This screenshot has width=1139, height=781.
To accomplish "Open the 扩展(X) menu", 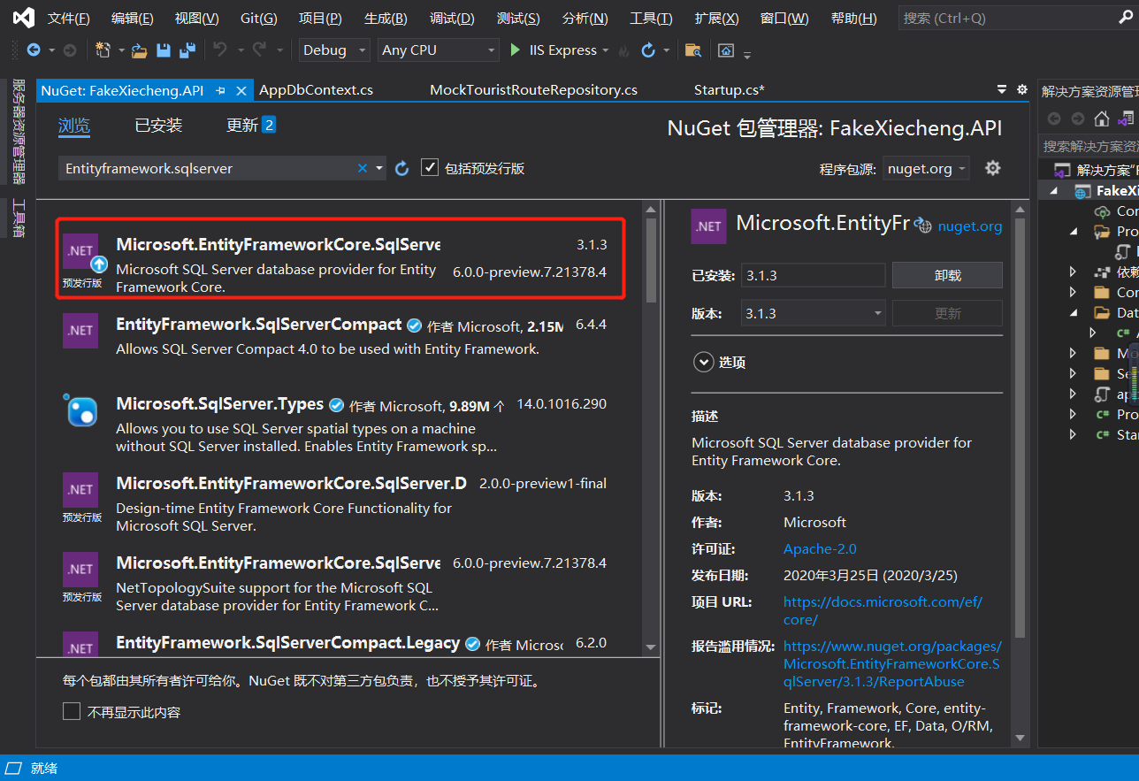I will (717, 19).
